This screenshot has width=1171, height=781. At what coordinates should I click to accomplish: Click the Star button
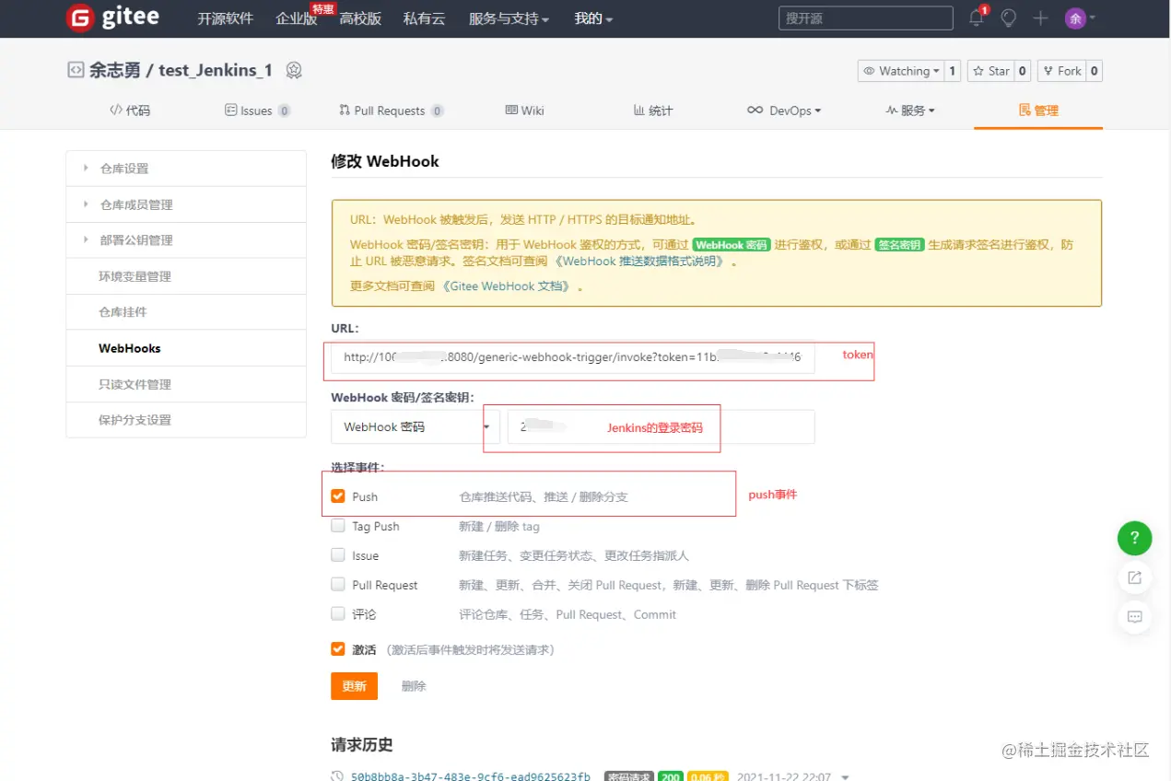point(990,71)
